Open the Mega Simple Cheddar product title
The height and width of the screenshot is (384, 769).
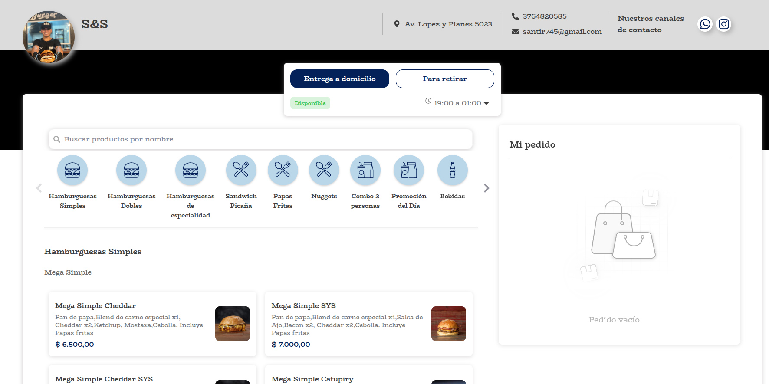coord(95,306)
